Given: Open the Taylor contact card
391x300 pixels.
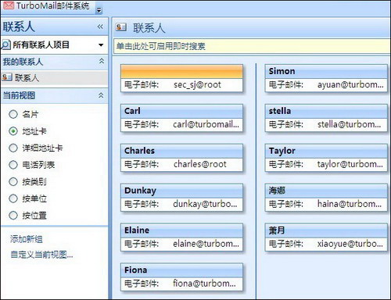Looking at the screenshot, I should (x=326, y=158).
